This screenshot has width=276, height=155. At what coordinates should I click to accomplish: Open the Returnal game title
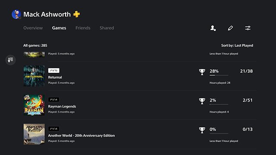tap(55, 77)
